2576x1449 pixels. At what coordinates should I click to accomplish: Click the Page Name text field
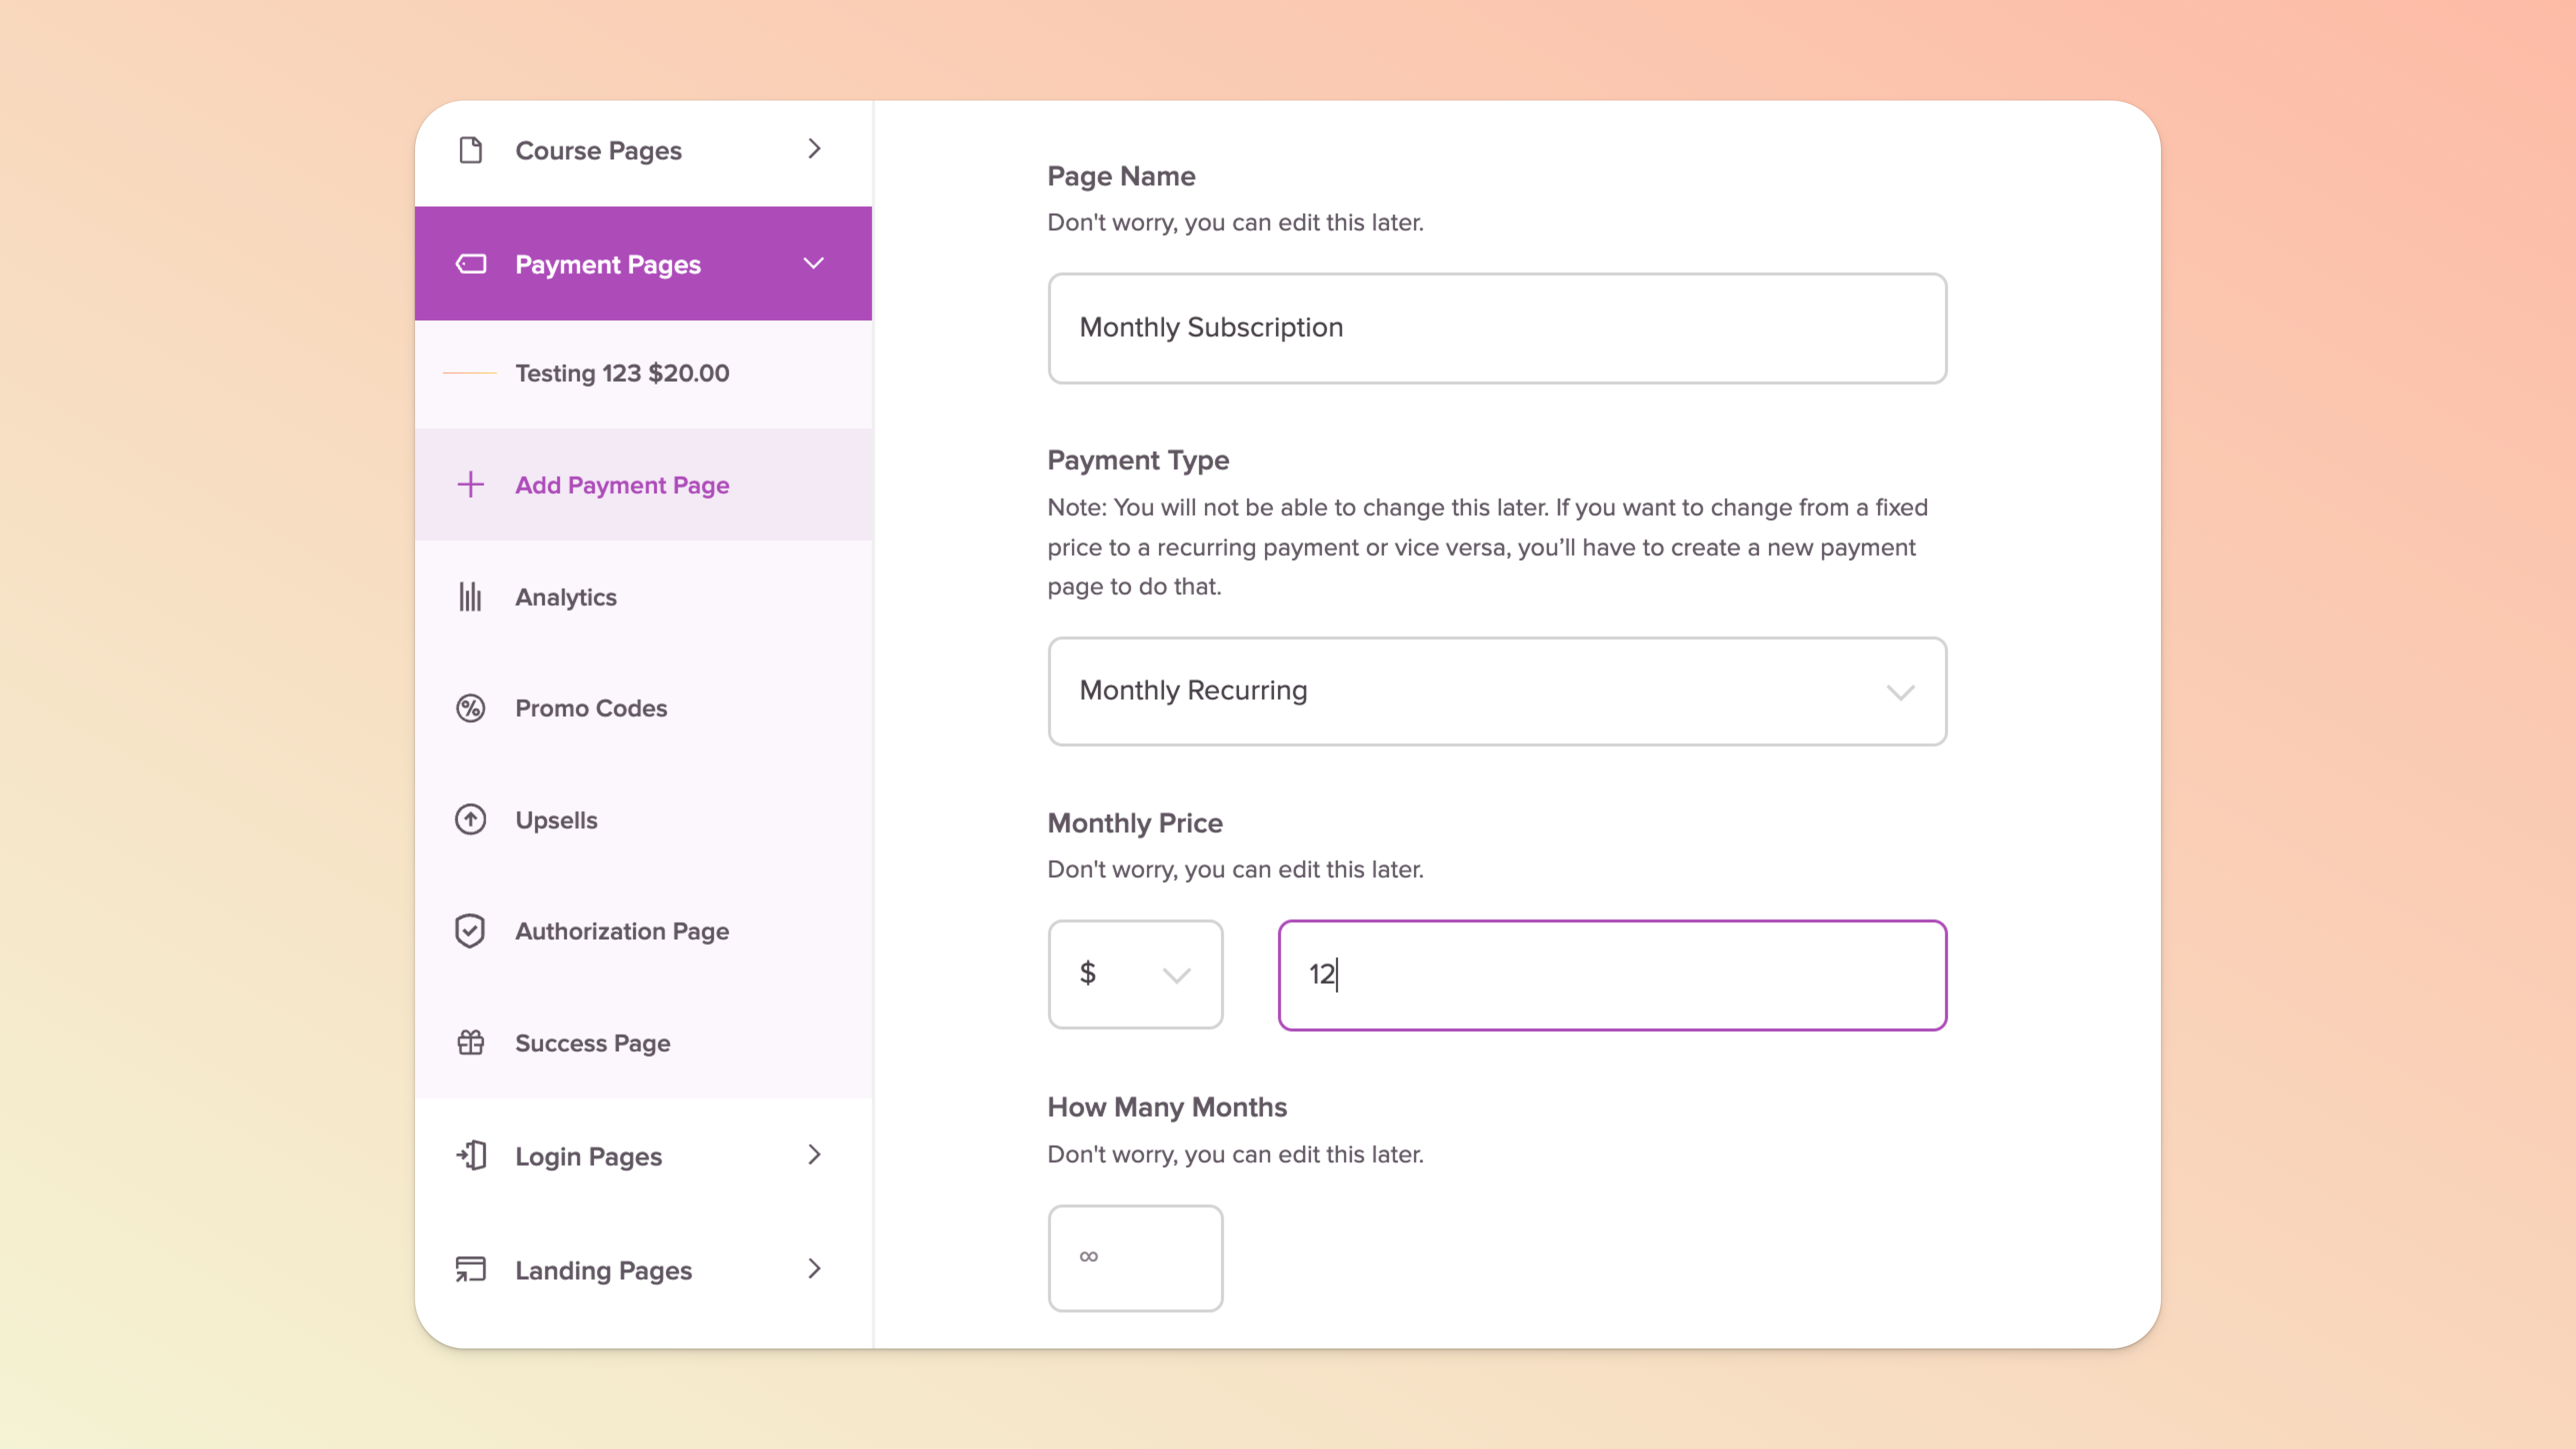pyautogui.click(x=1497, y=328)
